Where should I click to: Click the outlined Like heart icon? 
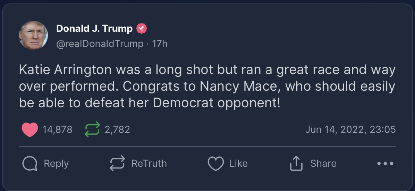click(215, 164)
